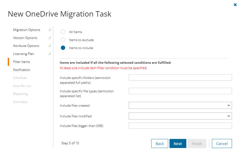This screenshot has width=240, height=156.
Task: Click the include specific folders input field
Action: (x=180, y=77)
